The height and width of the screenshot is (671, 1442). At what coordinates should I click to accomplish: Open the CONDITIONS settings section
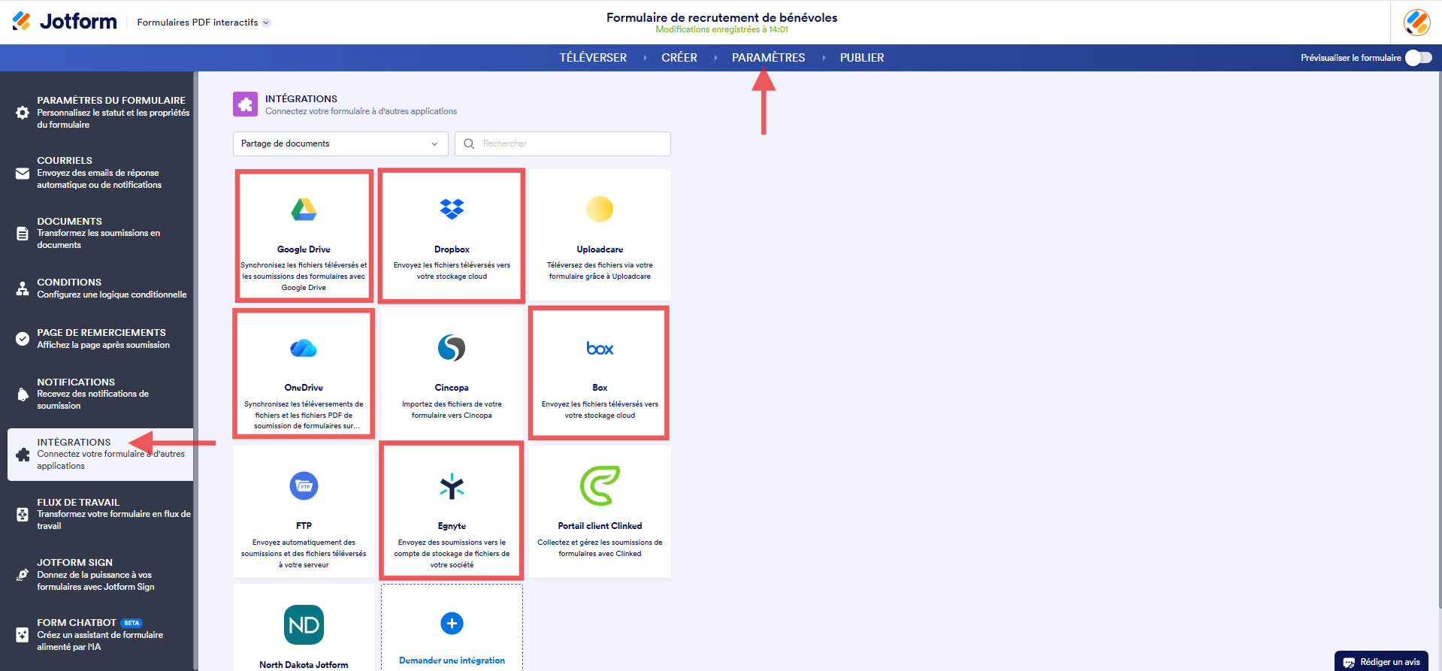(x=100, y=289)
